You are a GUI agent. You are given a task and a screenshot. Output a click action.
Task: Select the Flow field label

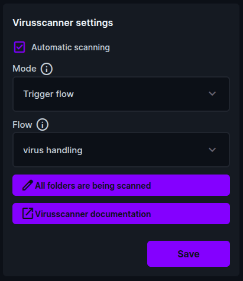[22, 125]
